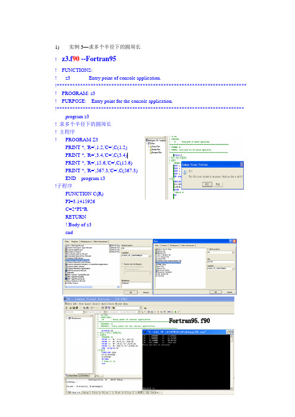Screen dimensions: 295x417
Task: Click the browse location button in project dialog
Action: pyautogui.click(x=150, y=255)
